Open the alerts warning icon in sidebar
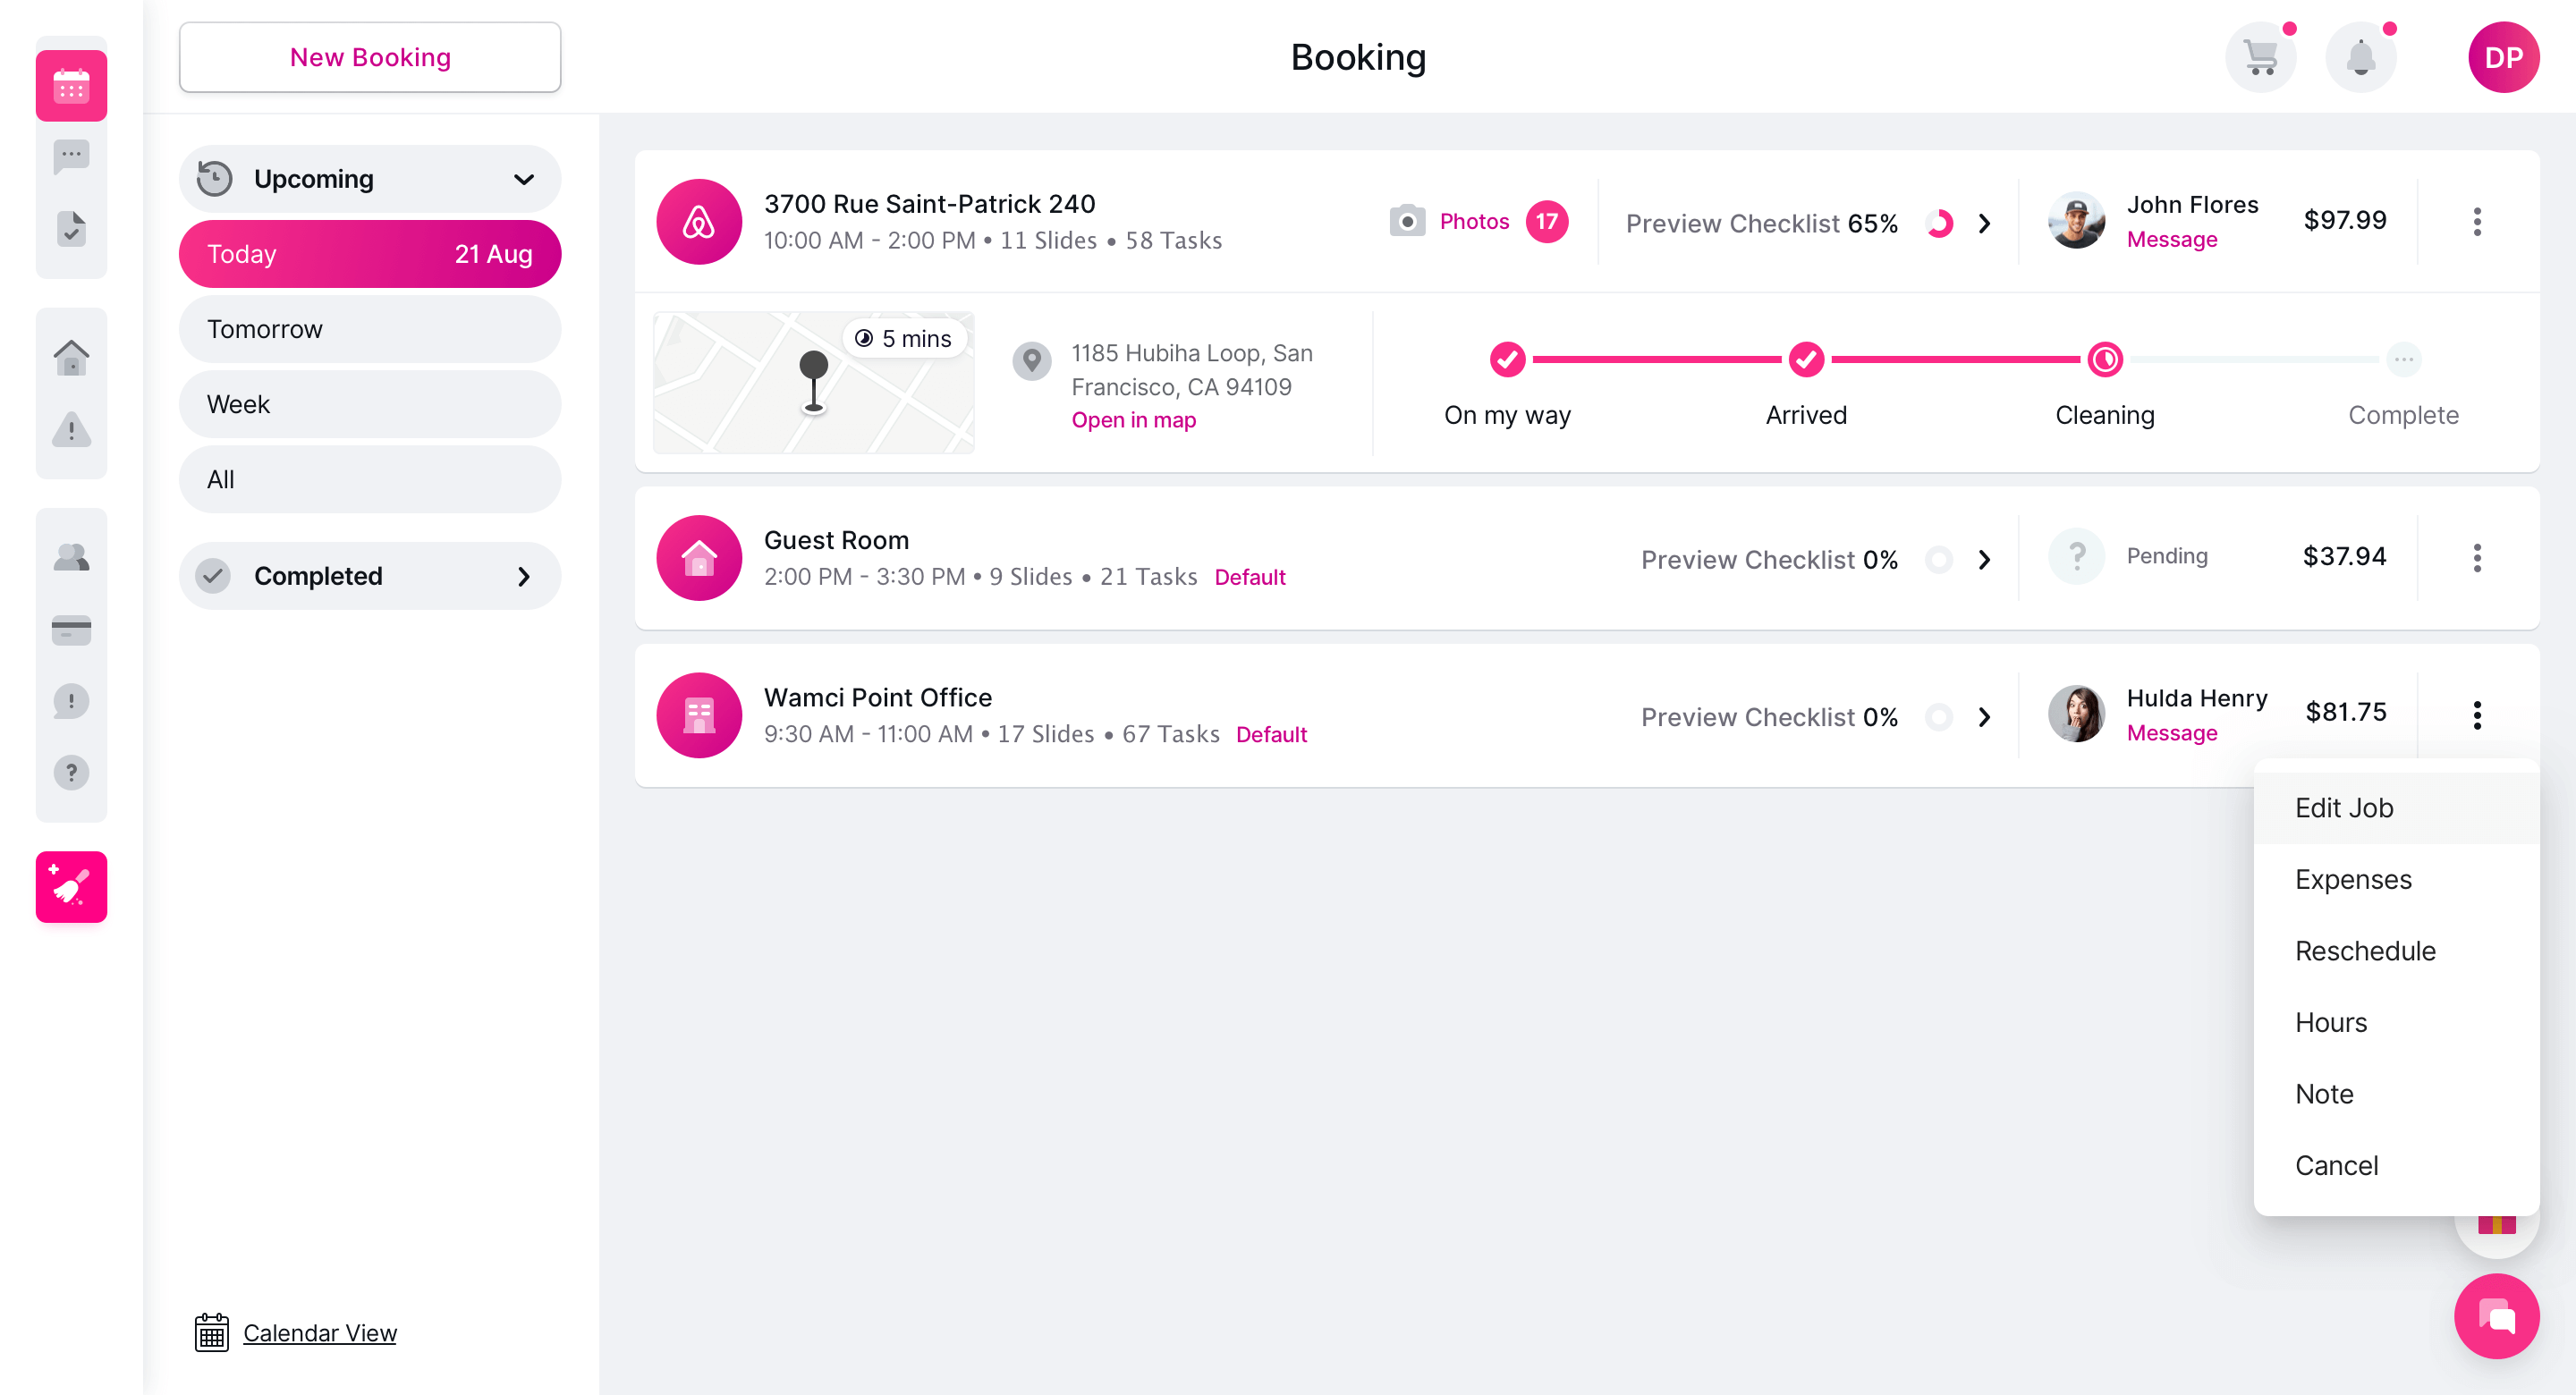 (x=71, y=430)
